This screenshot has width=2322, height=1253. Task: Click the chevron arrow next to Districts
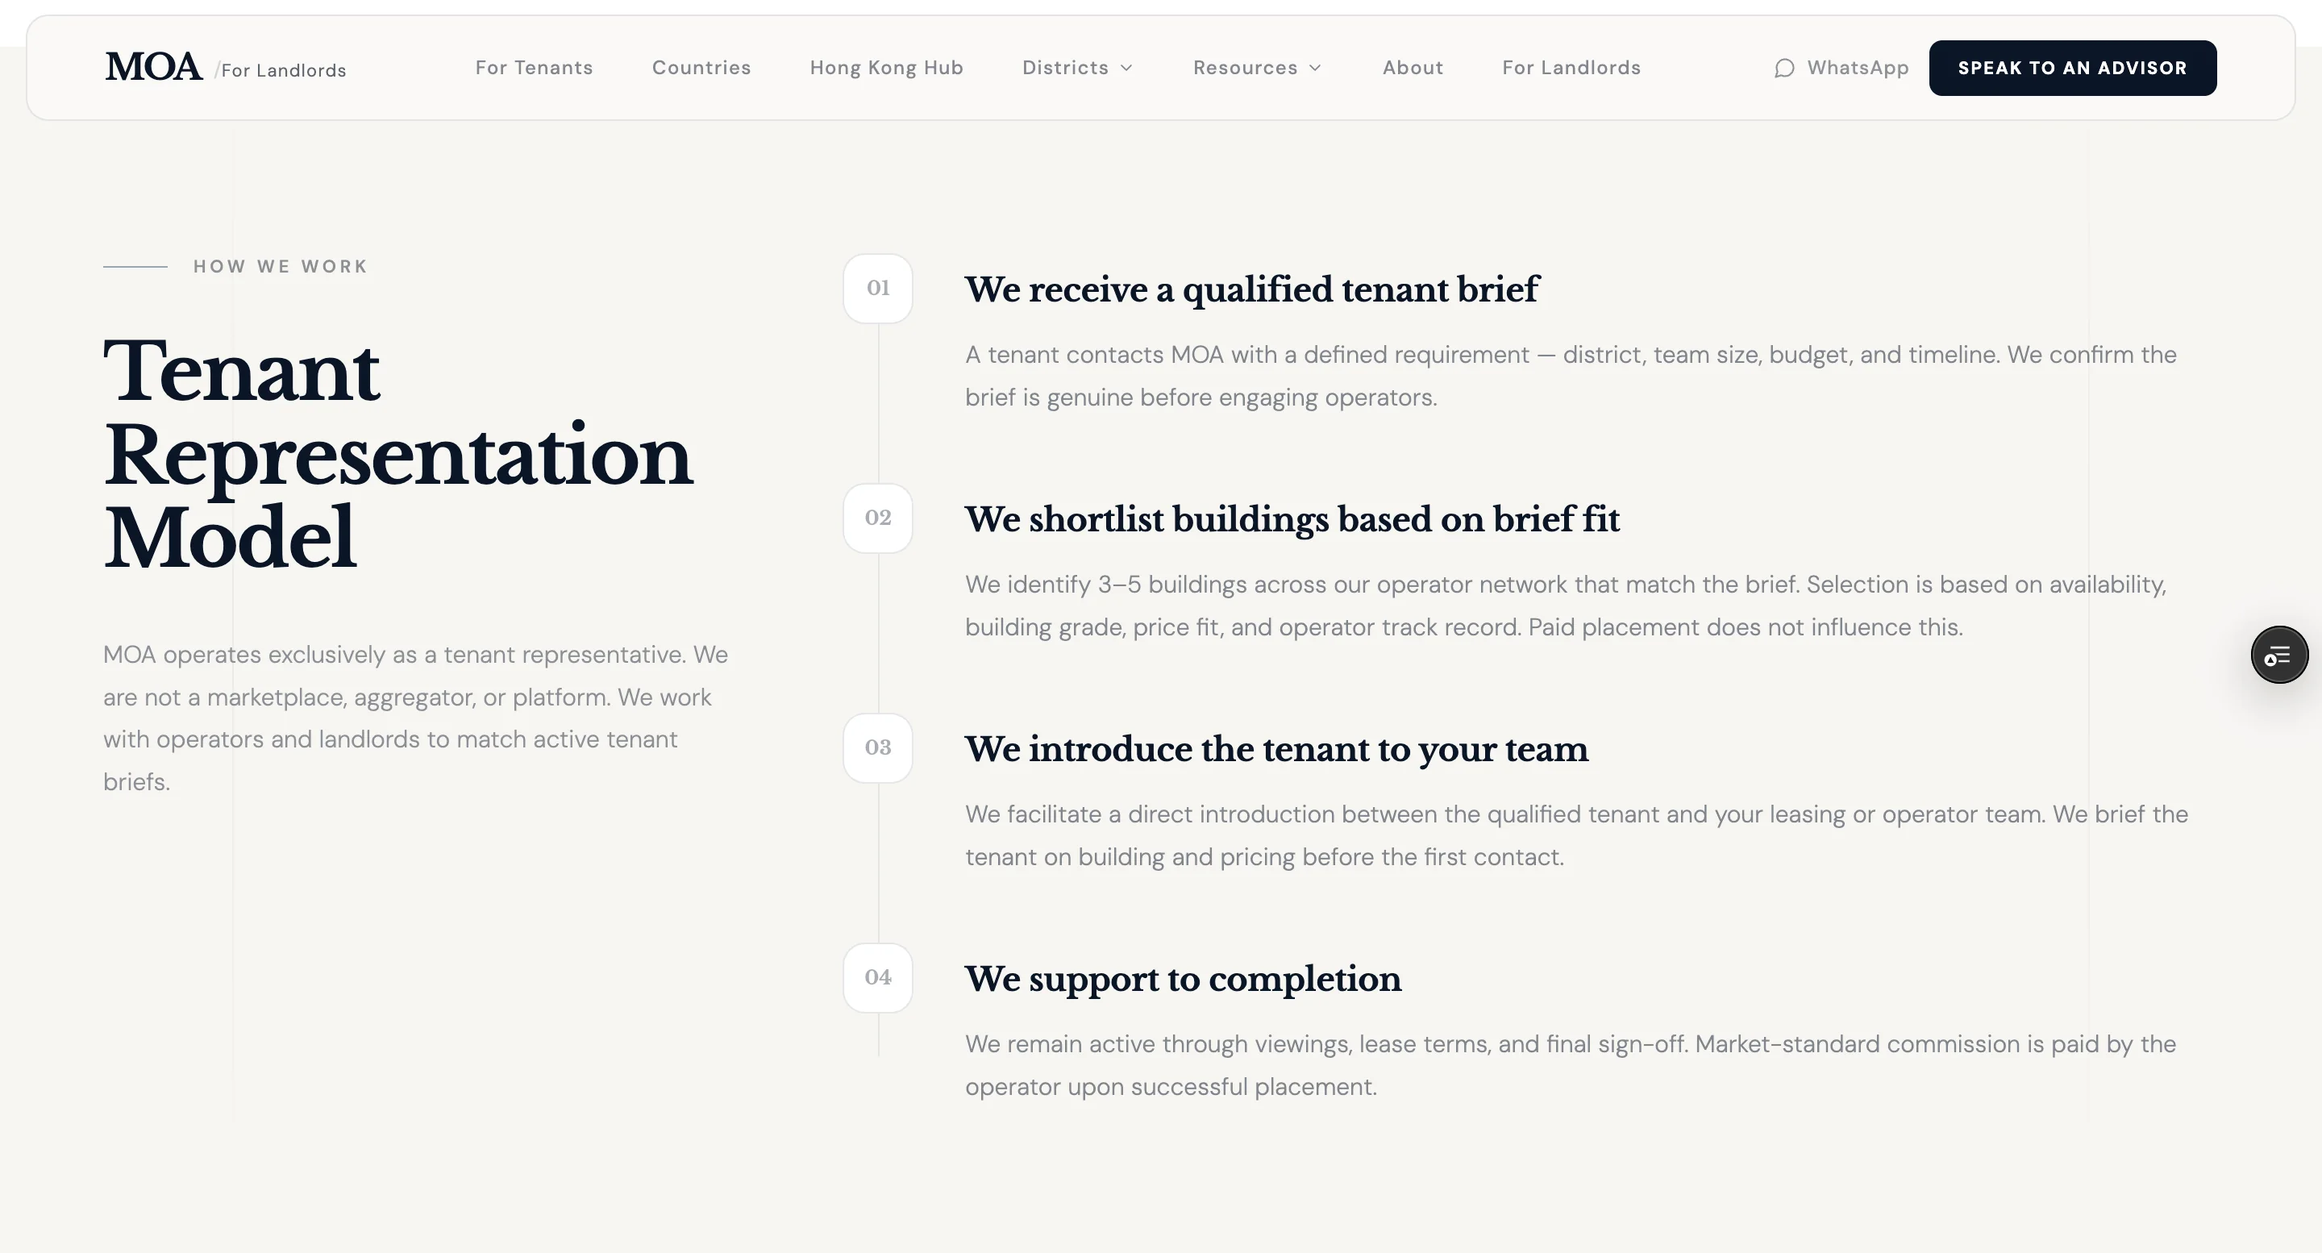1128,68
